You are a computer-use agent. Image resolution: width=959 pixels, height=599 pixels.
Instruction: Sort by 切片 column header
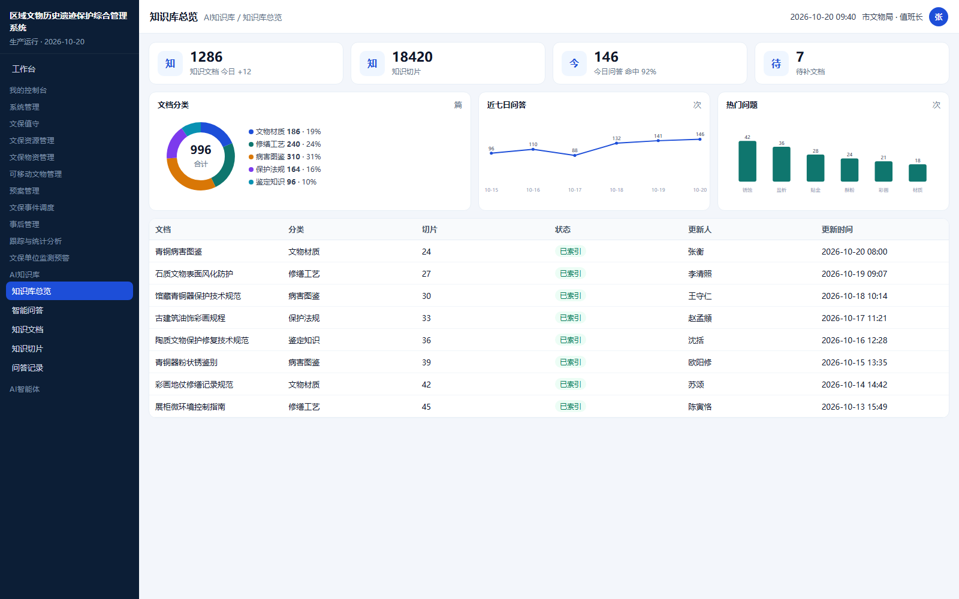coord(430,229)
